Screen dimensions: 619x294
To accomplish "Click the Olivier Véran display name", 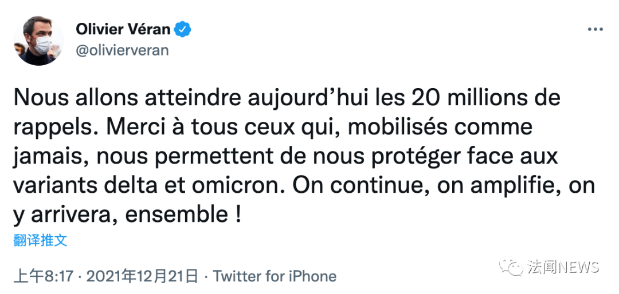I will coord(124,29).
